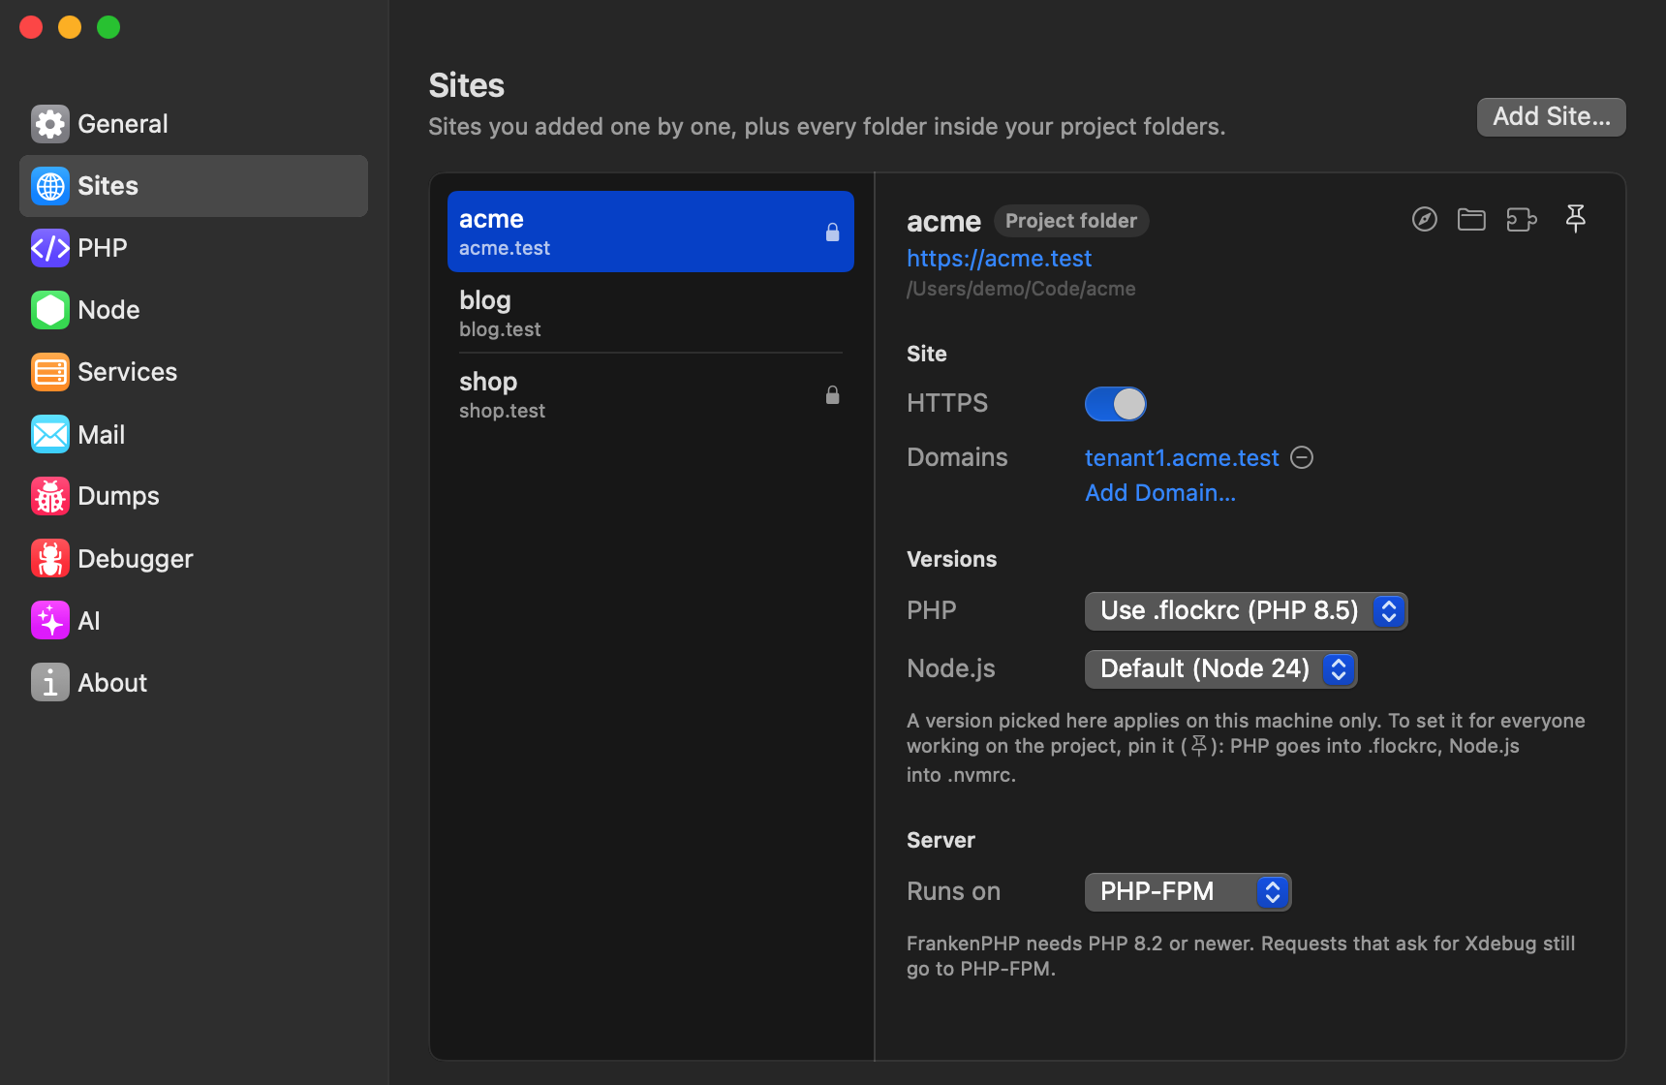The width and height of the screenshot is (1666, 1085).
Task: Open the Runs on server dropdown
Action: tap(1188, 892)
